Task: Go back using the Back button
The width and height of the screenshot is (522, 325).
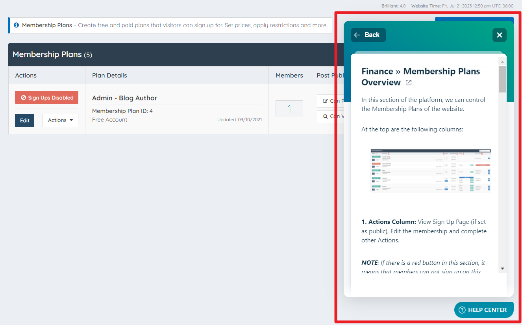Action: (368, 35)
